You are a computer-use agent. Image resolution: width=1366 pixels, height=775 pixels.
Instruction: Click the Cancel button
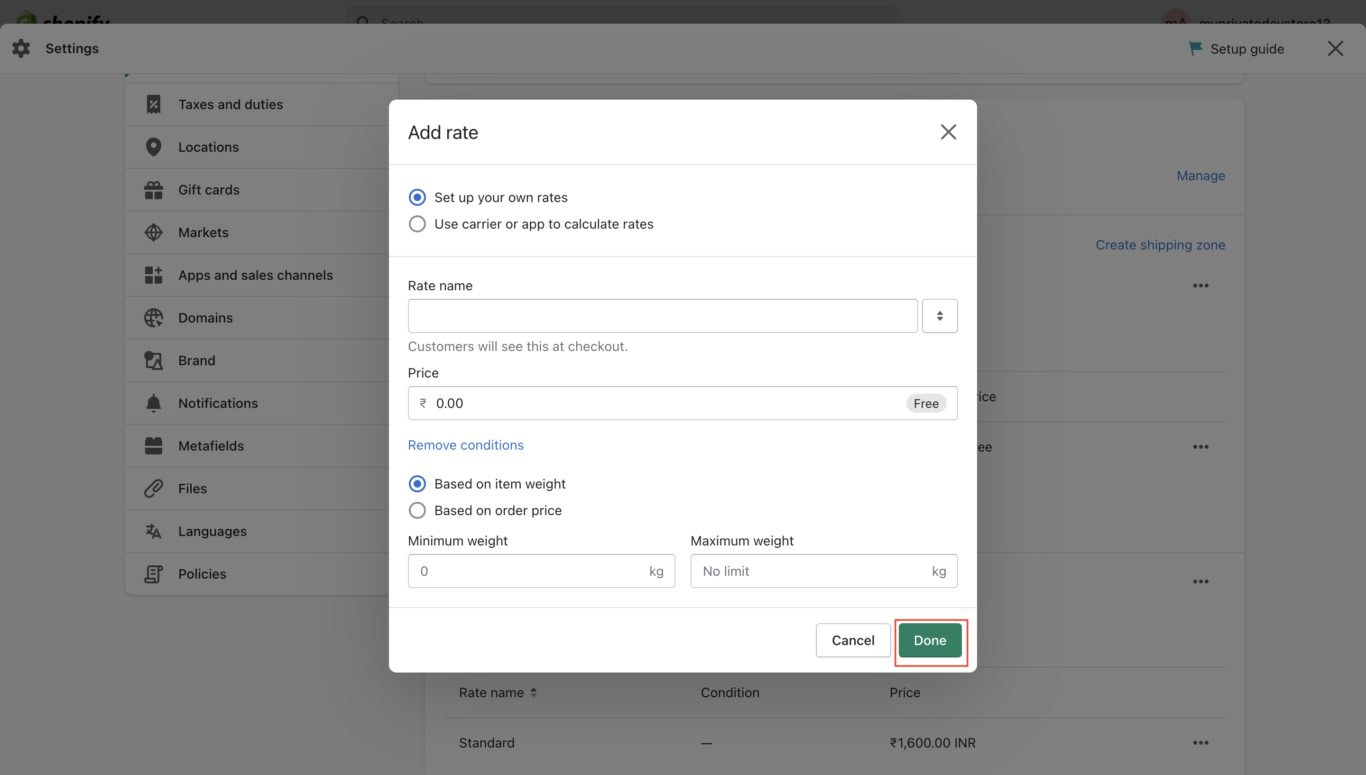(853, 640)
